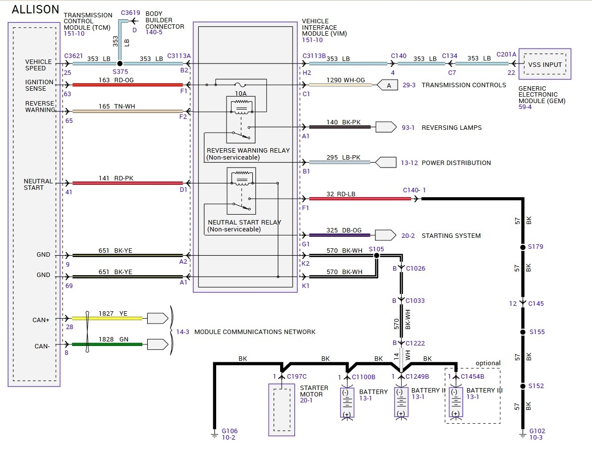Open the 29-3 Transmission Controls reference
The image size is (592, 452).
coord(409,85)
